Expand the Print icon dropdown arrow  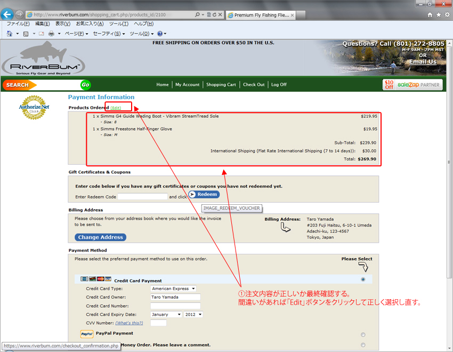point(59,34)
